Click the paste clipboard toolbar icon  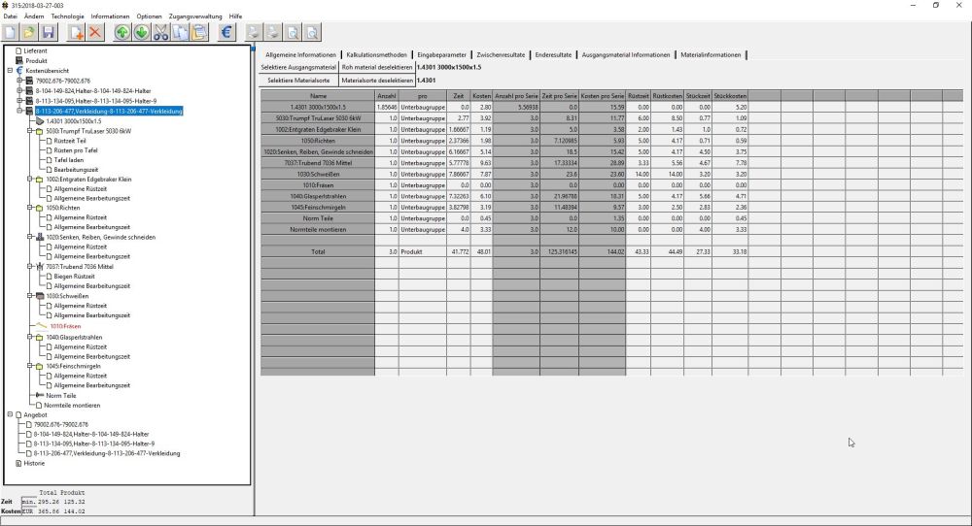pos(199,33)
